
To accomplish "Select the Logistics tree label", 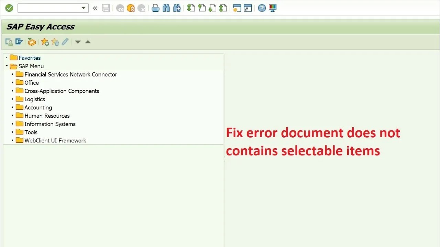I will pyautogui.click(x=35, y=99).
